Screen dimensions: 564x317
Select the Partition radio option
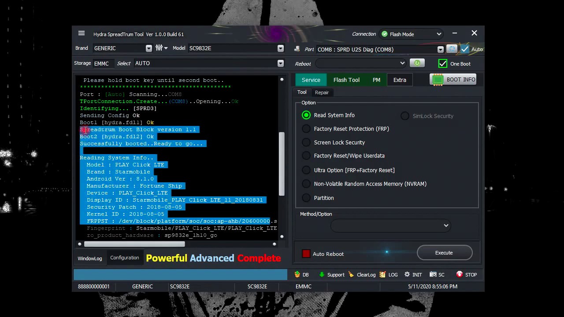(x=306, y=198)
